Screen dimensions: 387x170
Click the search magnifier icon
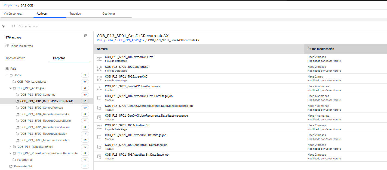click(x=14, y=26)
